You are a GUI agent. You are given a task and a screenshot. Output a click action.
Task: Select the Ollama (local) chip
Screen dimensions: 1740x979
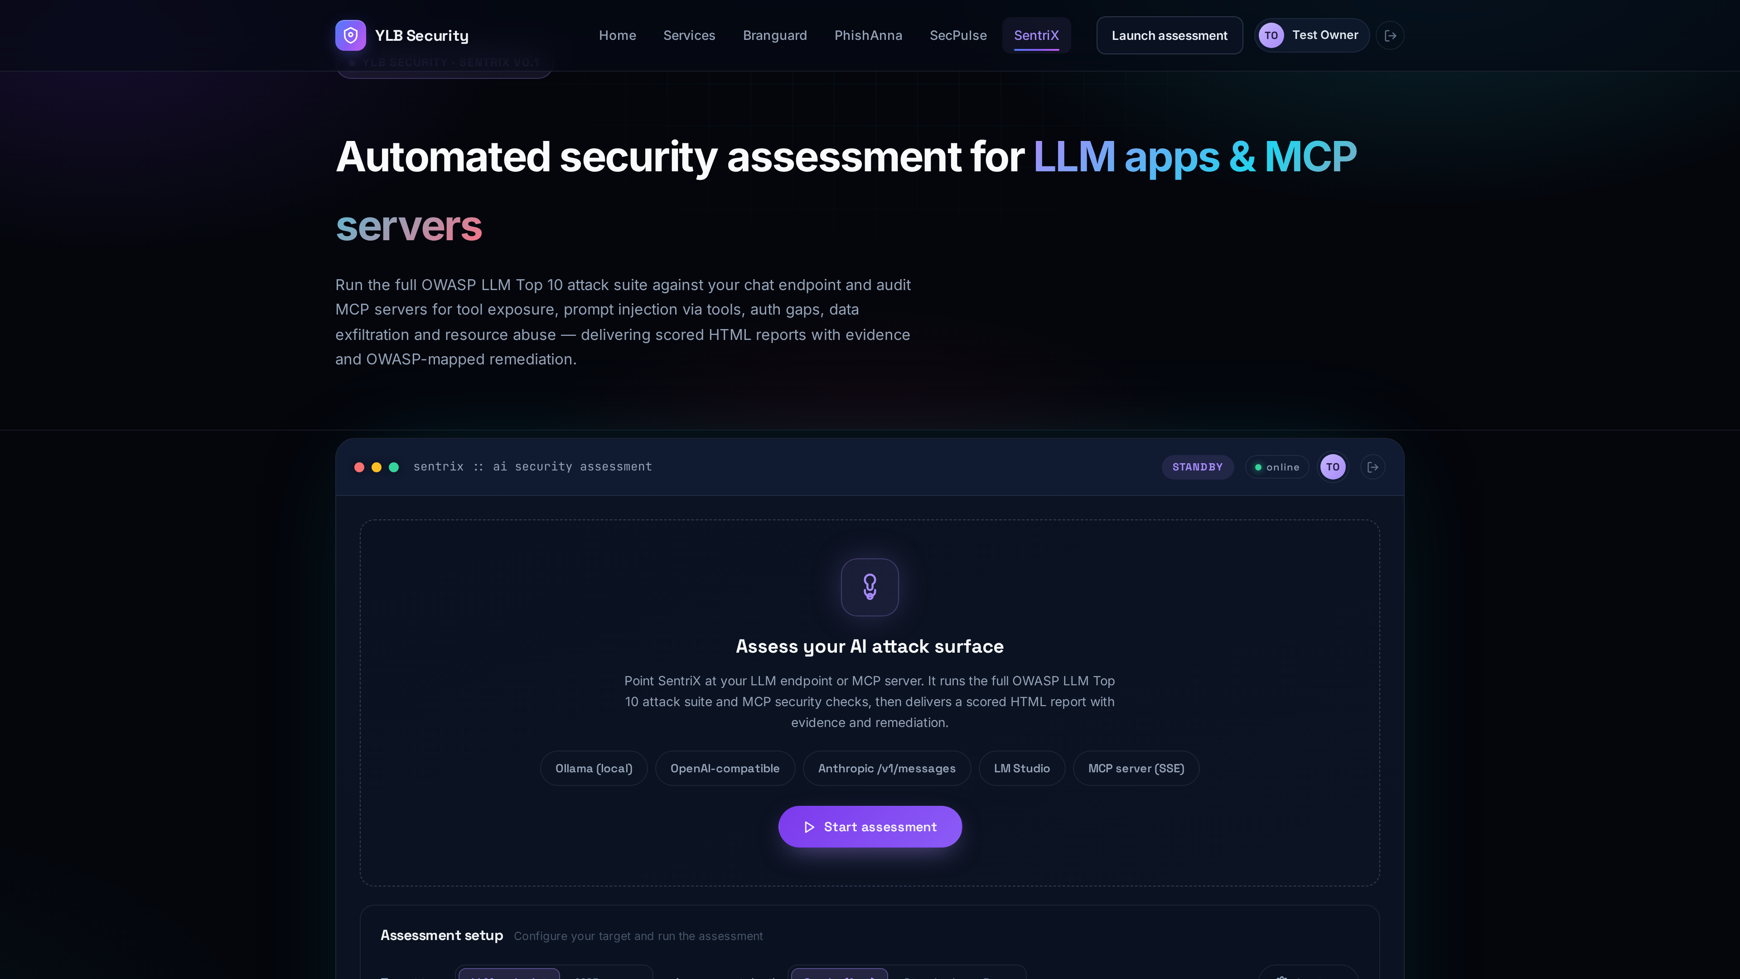[594, 768]
